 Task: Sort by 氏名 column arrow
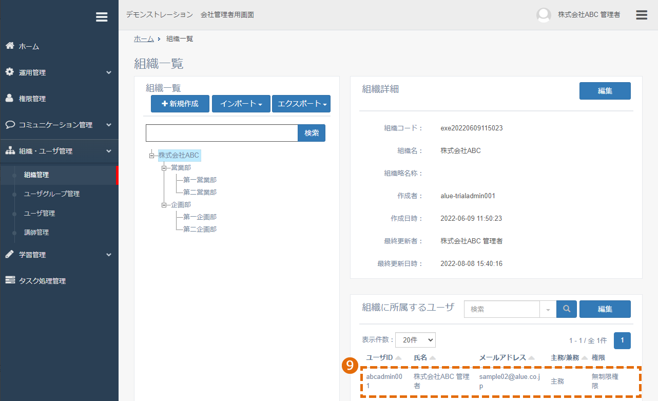coord(433,358)
